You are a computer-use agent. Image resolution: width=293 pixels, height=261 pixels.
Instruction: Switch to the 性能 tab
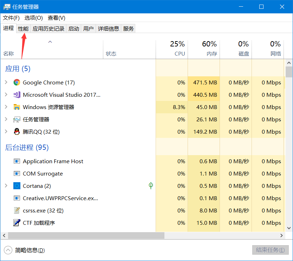pyautogui.click(x=23, y=28)
